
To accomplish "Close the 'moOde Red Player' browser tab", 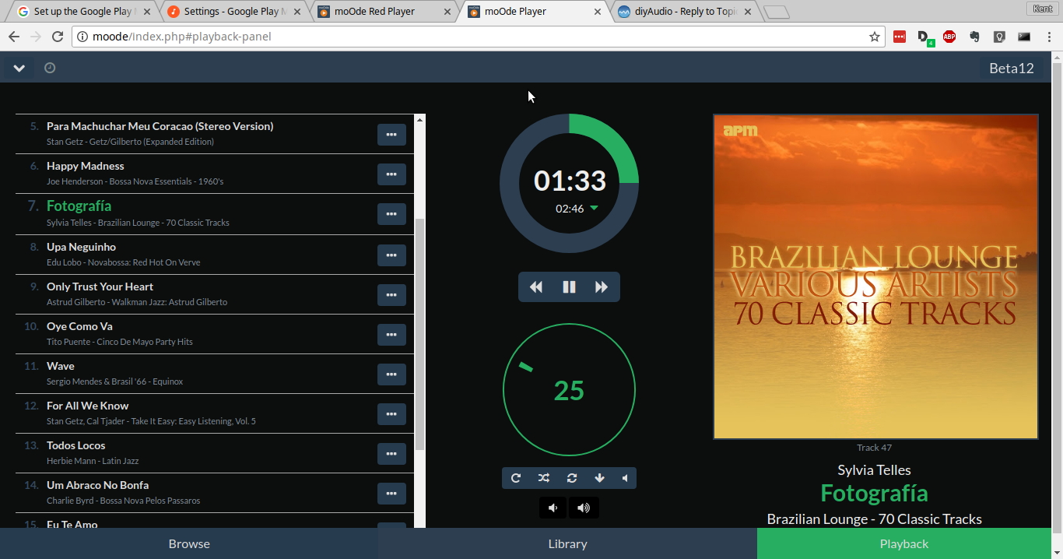I will [447, 12].
